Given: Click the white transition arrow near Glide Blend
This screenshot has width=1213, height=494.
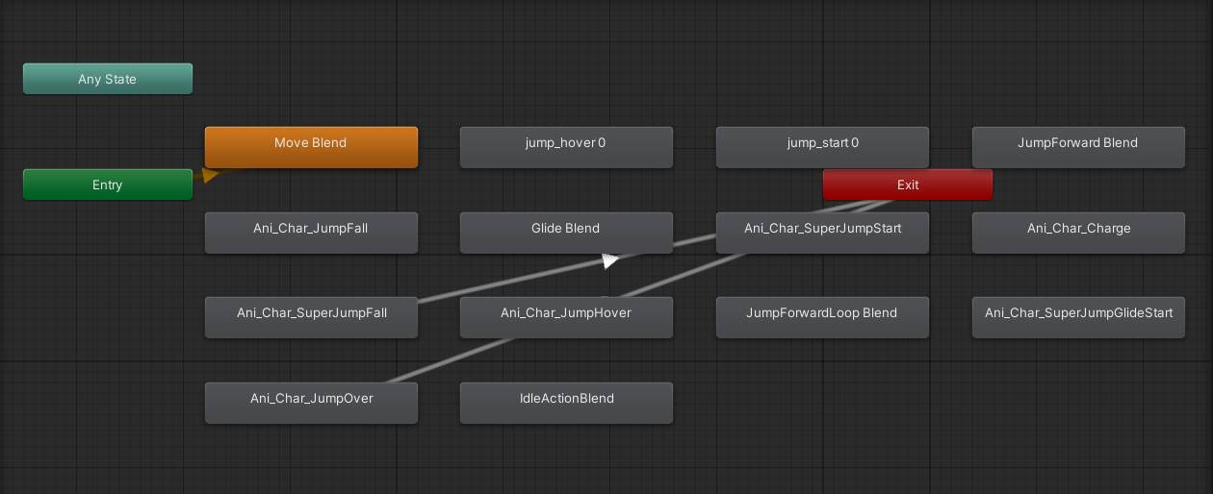Looking at the screenshot, I should tap(610, 259).
